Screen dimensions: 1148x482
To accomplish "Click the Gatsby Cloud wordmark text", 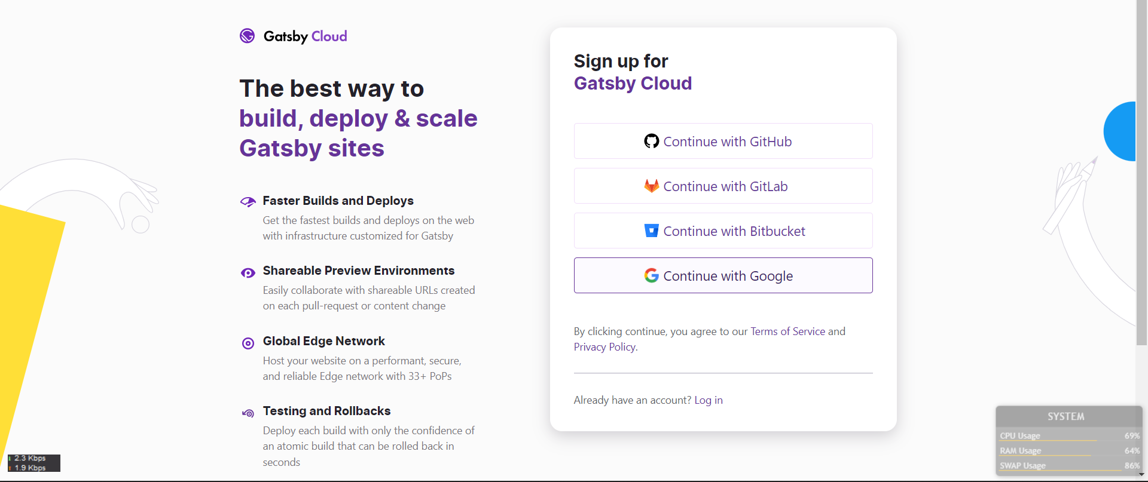I will click(x=305, y=36).
